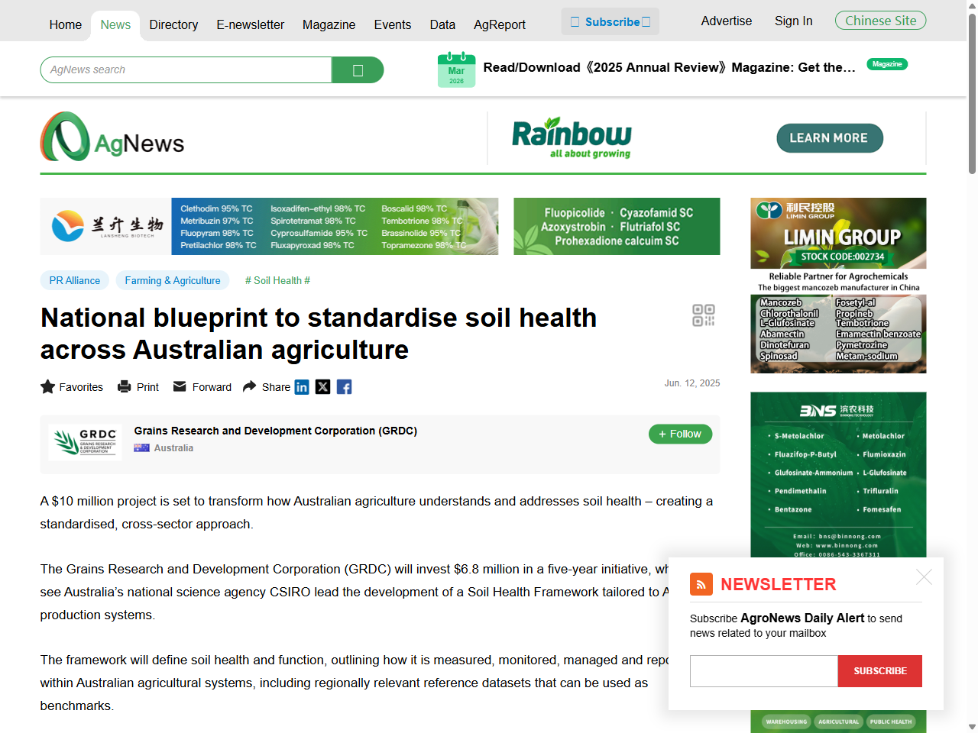Click the article headline text
Image resolution: width=978 pixels, height=733 pixels.
[319, 334]
